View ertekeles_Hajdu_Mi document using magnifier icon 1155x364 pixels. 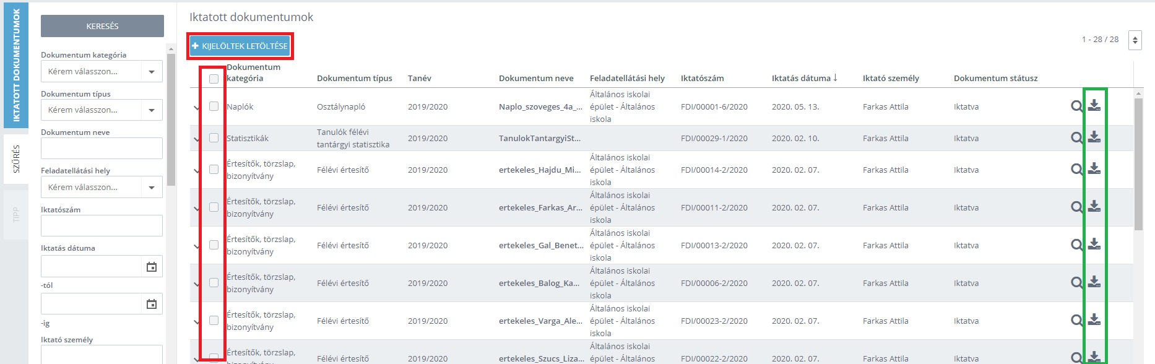point(1077,170)
